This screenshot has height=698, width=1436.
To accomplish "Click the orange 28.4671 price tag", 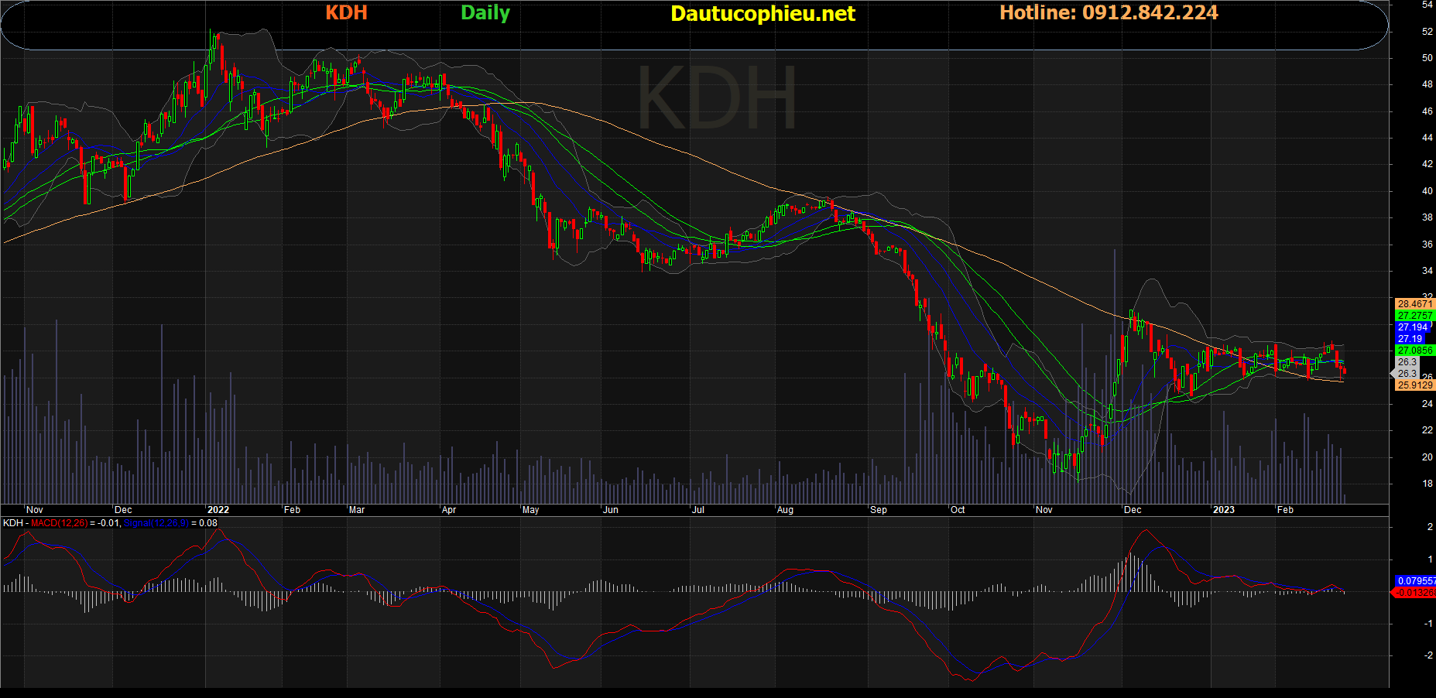I will tap(1414, 304).
